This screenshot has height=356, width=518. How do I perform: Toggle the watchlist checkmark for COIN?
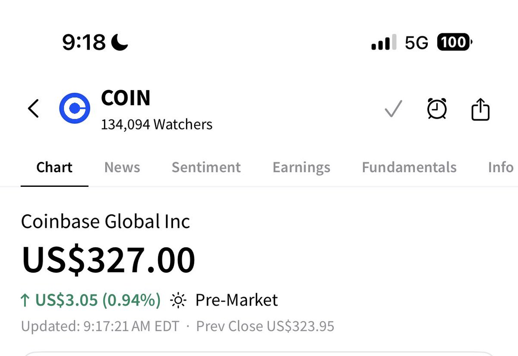coord(393,109)
